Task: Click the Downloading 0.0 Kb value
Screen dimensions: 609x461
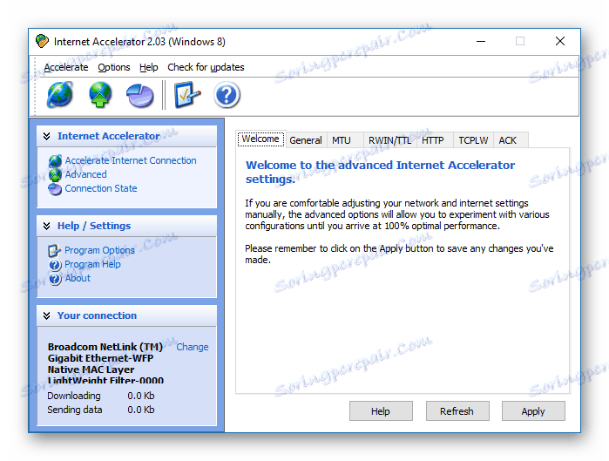Action: point(141,396)
